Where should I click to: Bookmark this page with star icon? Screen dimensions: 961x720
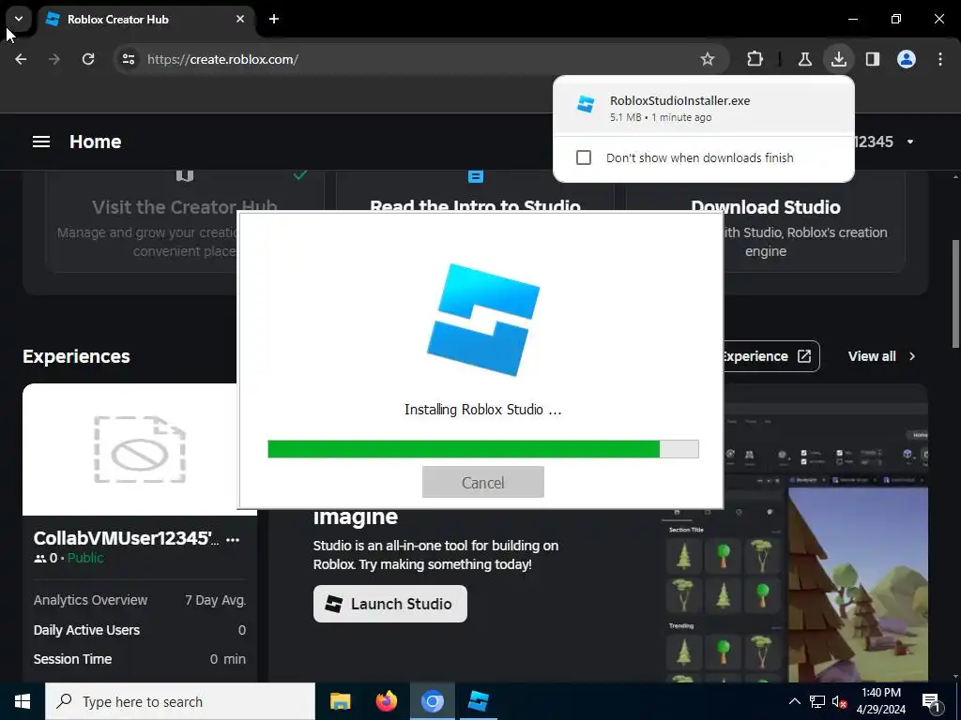coord(708,59)
